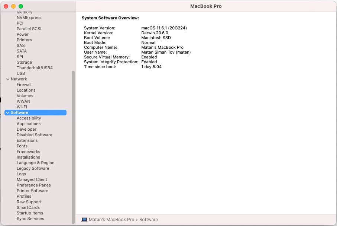Collapse the Network section chevron

[8, 79]
